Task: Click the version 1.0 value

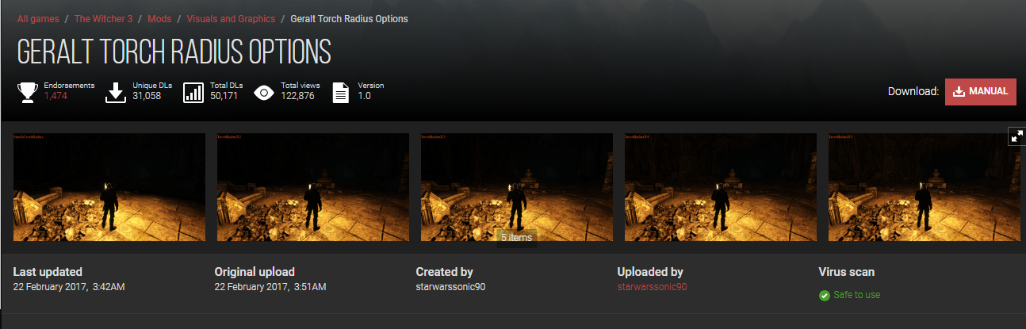Action: coord(364,96)
